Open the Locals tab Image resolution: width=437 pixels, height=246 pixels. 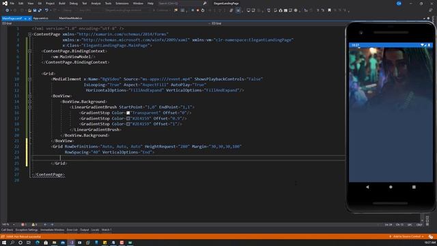coord(95,230)
